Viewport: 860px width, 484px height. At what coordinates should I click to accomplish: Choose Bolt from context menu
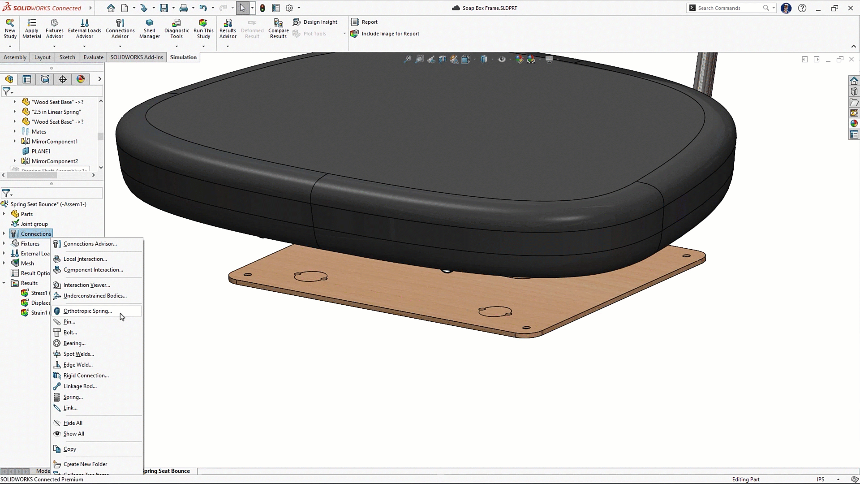click(97, 333)
